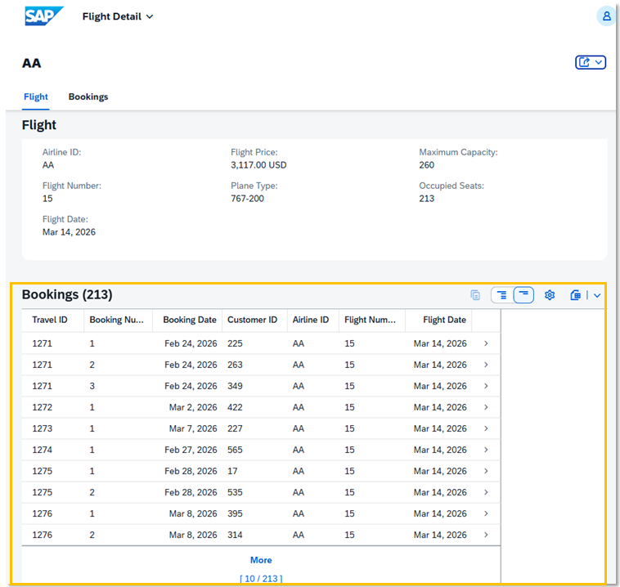Click Booking Date Mar 7, 2026 cell
The image size is (620, 587).
click(x=193, y=429)
